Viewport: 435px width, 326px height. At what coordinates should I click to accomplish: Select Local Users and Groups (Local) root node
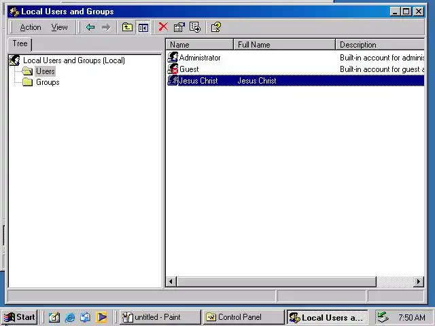74,60
